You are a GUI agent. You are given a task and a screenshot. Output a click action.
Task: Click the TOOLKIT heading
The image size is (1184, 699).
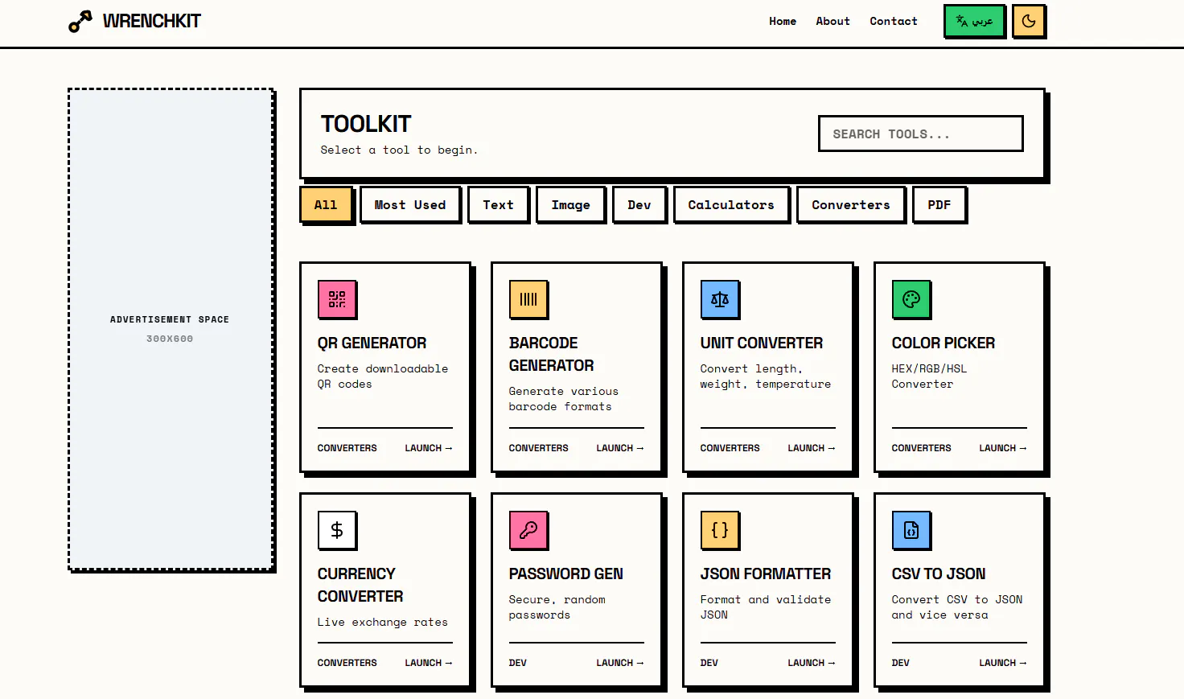click(x=366, y=124)
